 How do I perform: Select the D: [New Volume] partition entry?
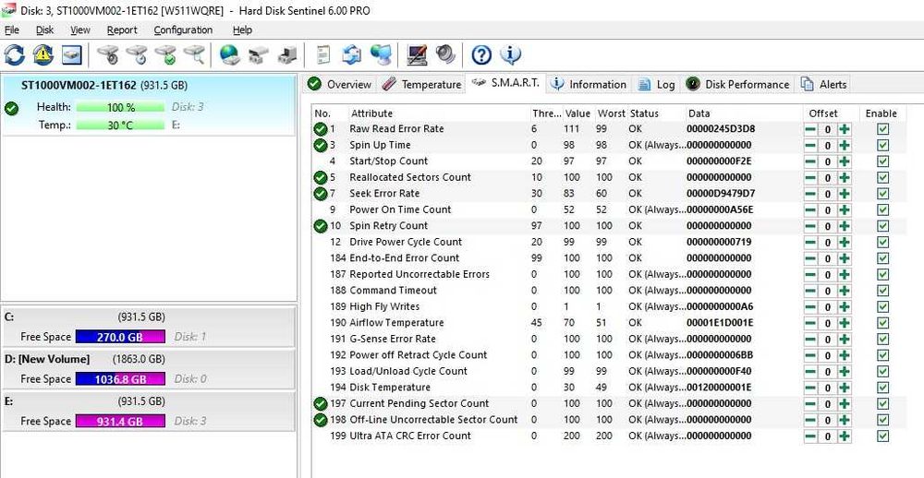tap(148, 369)
